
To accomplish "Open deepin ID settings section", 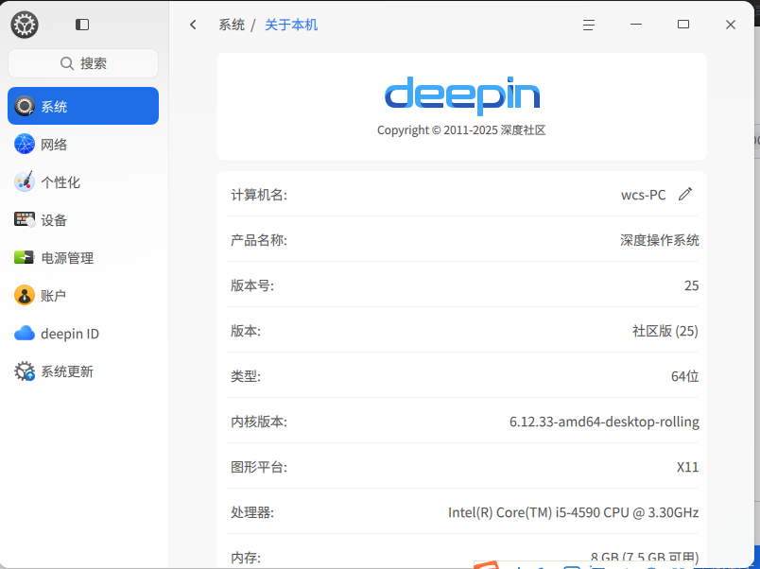I will point(83,334).
